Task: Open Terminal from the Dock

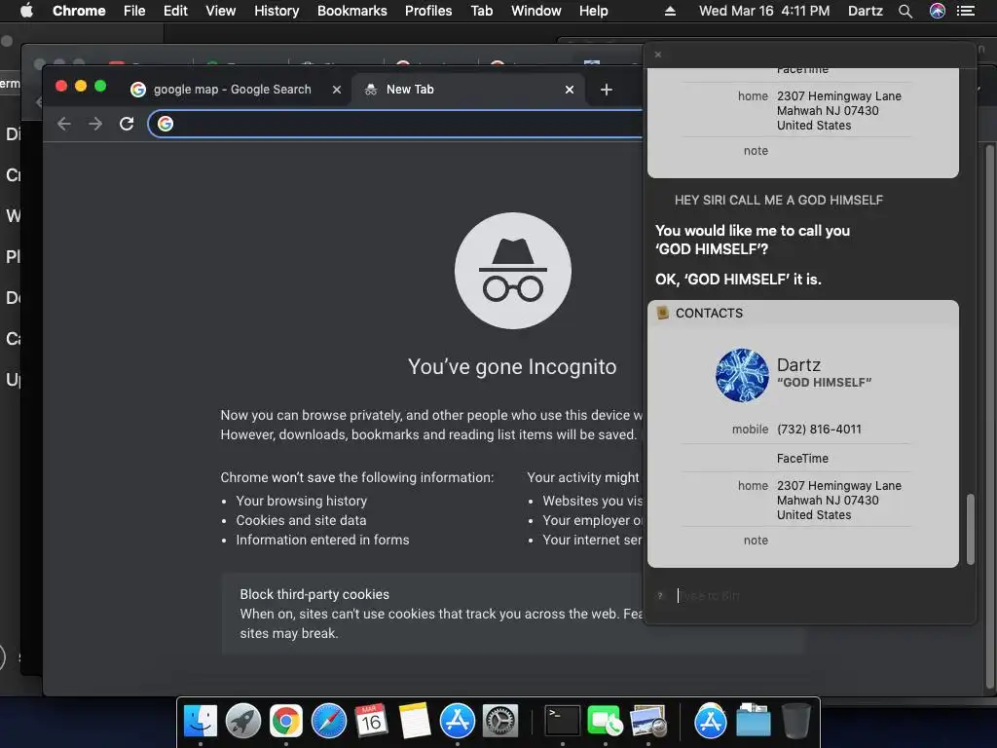Action: (x=563, y=722)
